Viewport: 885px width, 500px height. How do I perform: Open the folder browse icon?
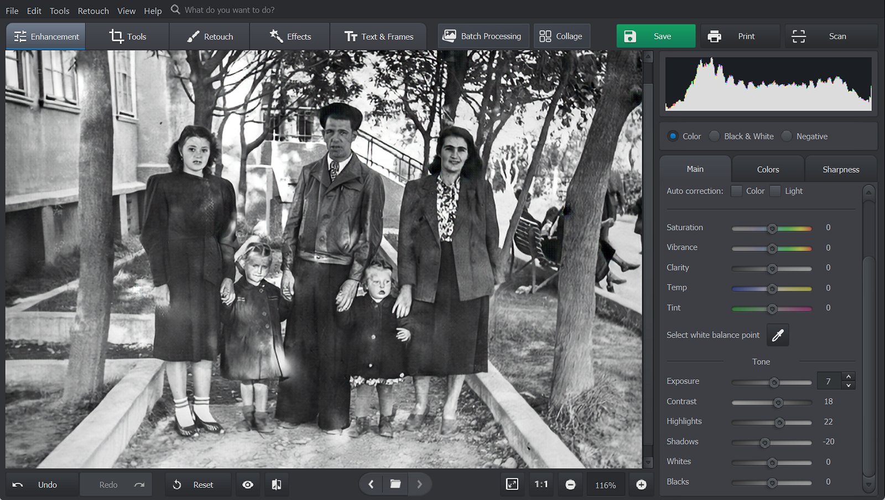395,484
